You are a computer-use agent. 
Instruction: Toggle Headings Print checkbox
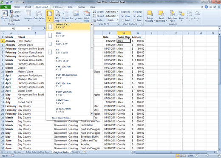pos(135,20)
